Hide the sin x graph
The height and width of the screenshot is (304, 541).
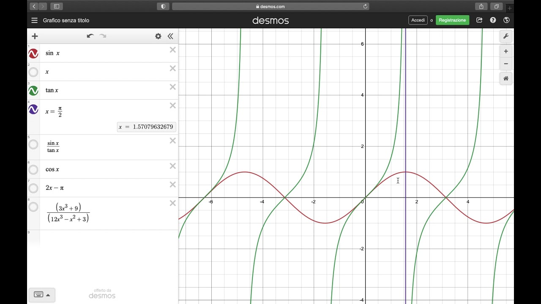tap(33, 54)
